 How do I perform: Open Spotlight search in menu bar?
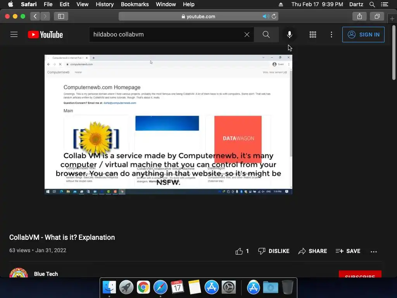coord(372,4)
